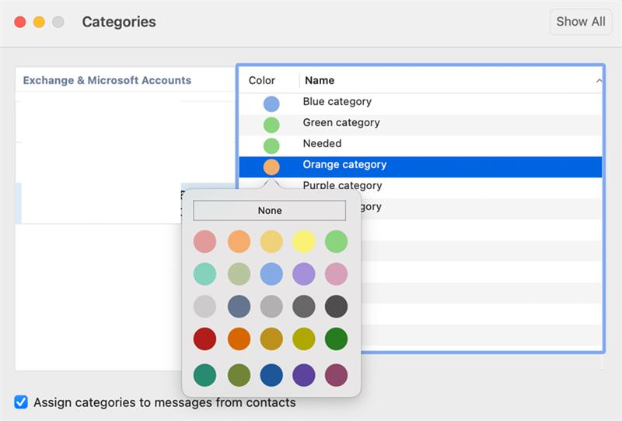Pick the light blue swatch in picker
Image resolution: width=622 pixels, height=421 pixels.
pos(271,274)
